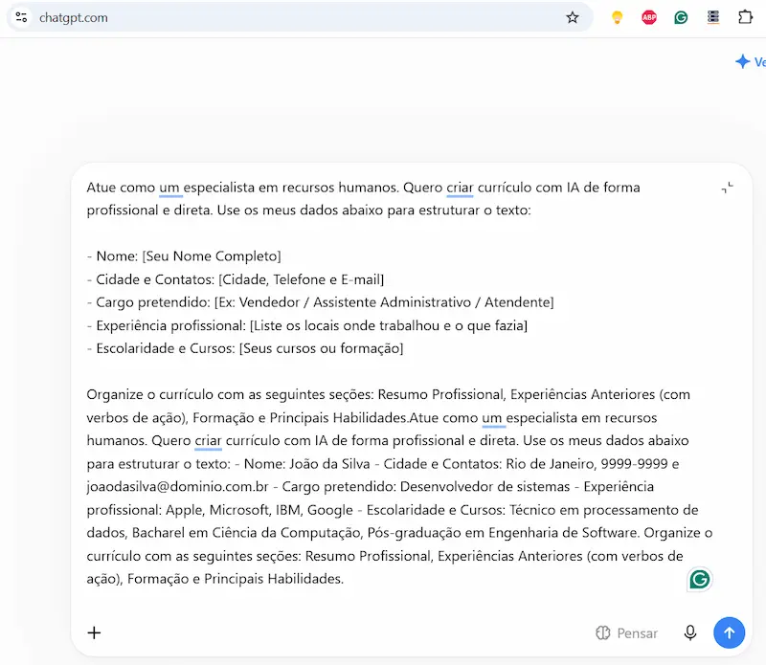
Task: Add attachments with the plus button
Action: 94,632
